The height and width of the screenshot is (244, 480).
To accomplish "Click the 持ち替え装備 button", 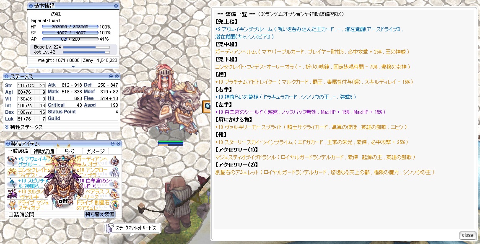I will [100, 214].
